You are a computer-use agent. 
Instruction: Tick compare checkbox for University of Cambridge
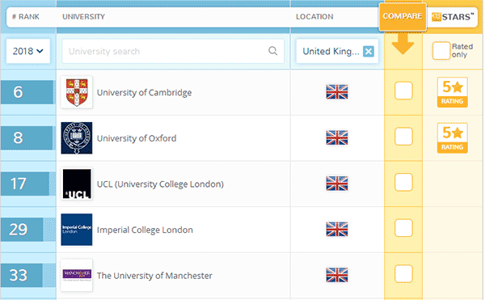(403, 91)
